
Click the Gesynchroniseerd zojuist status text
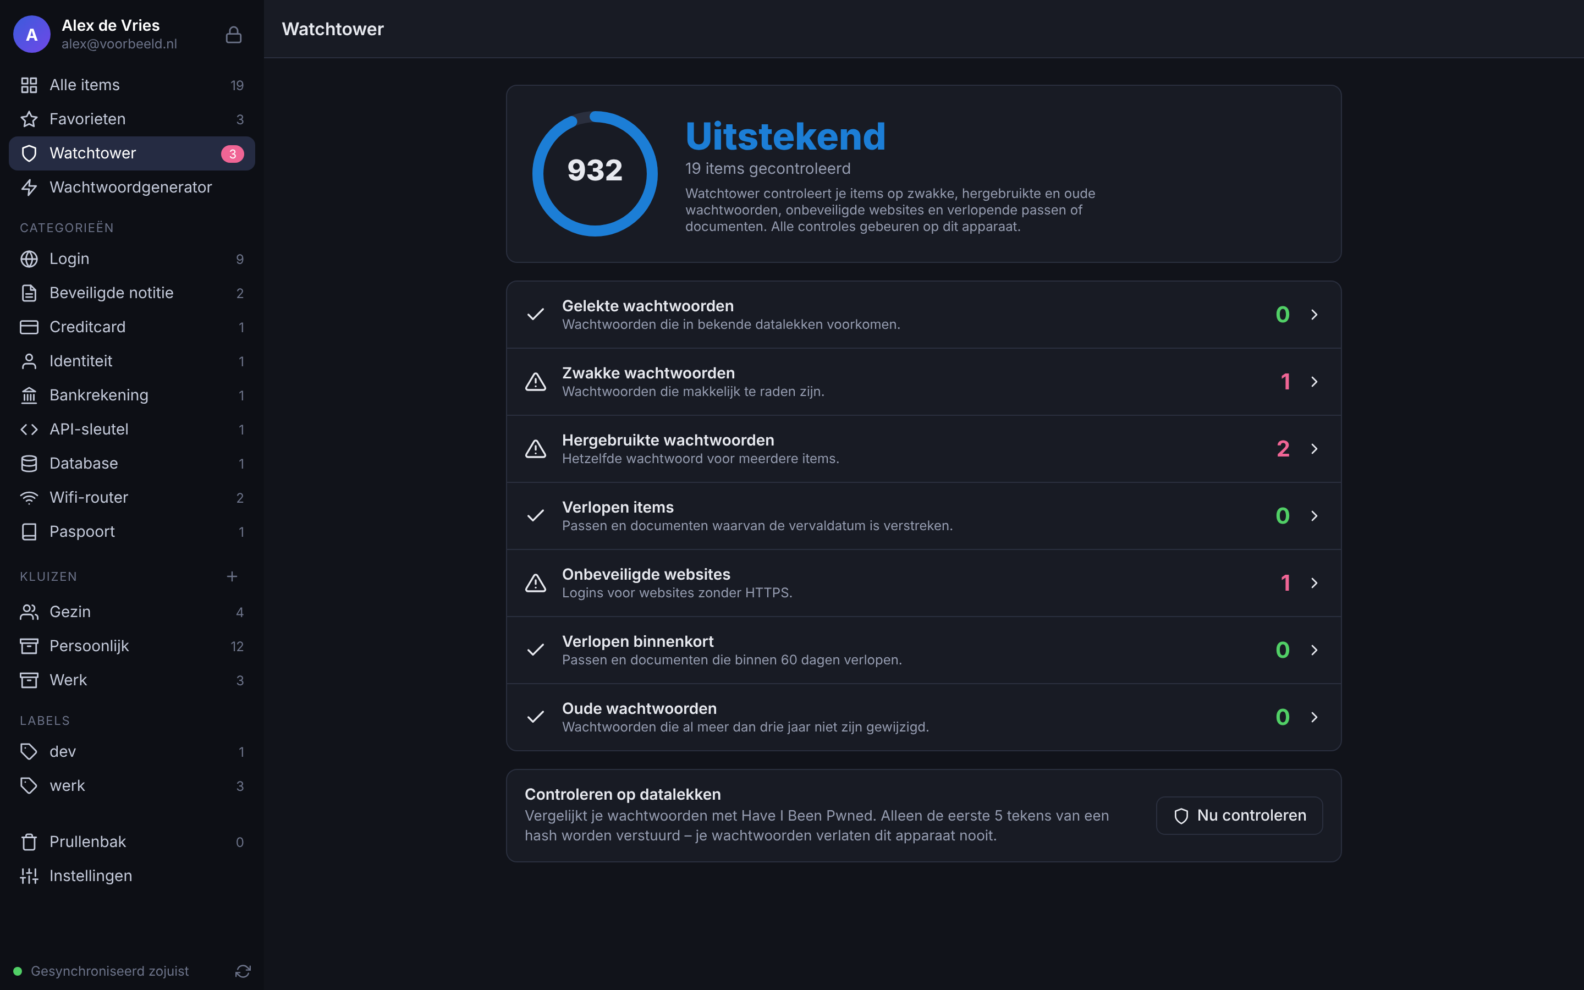pos(109,971)
